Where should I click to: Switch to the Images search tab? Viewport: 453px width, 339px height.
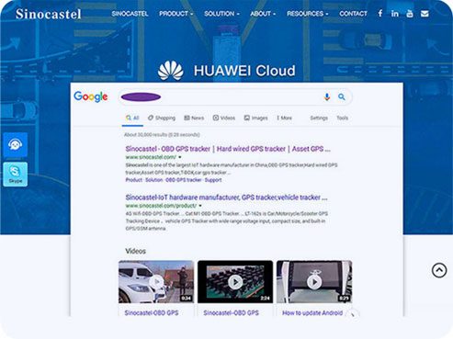click(x=255, y=118)
